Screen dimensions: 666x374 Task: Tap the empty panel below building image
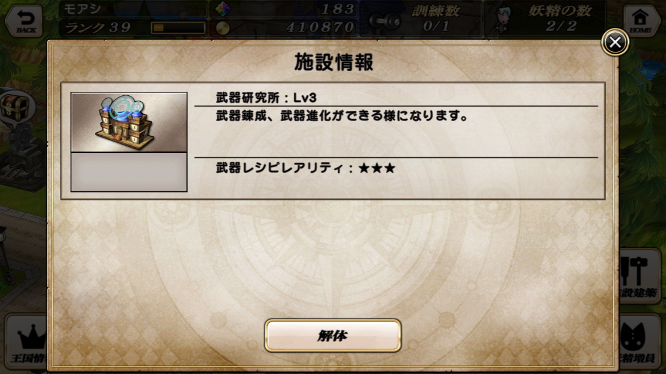(129, 172)
